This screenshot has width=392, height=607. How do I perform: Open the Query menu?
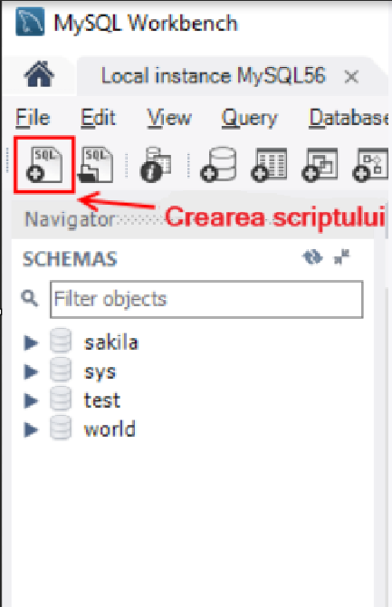click(250, 118)
